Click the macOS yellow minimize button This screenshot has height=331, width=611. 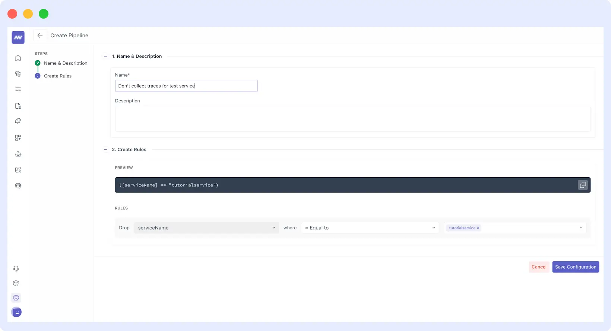coord(28,14)
